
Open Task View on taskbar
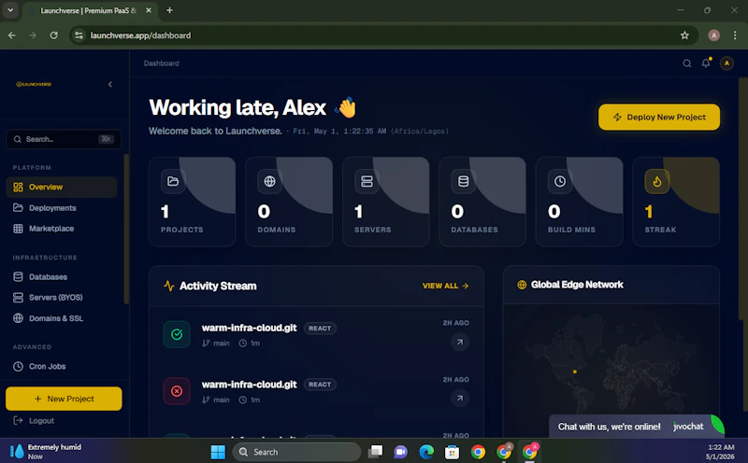coord(376,452)
